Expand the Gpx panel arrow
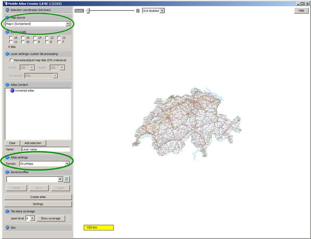This screenshot has height=239, width=311. pos(7,227)
